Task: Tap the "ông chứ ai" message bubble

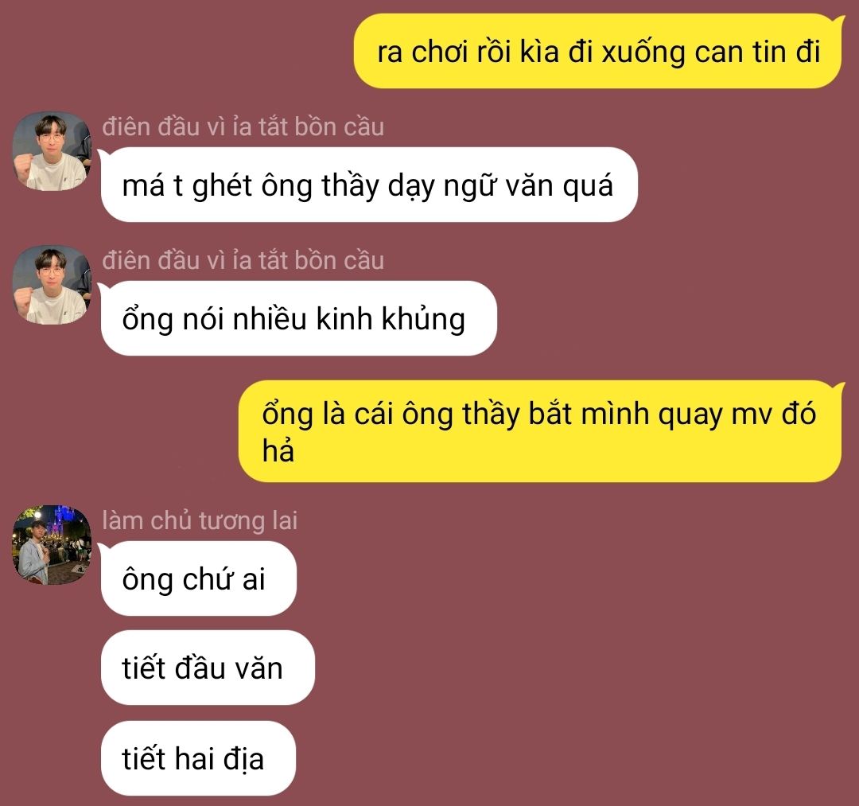Action: (198, 578)
